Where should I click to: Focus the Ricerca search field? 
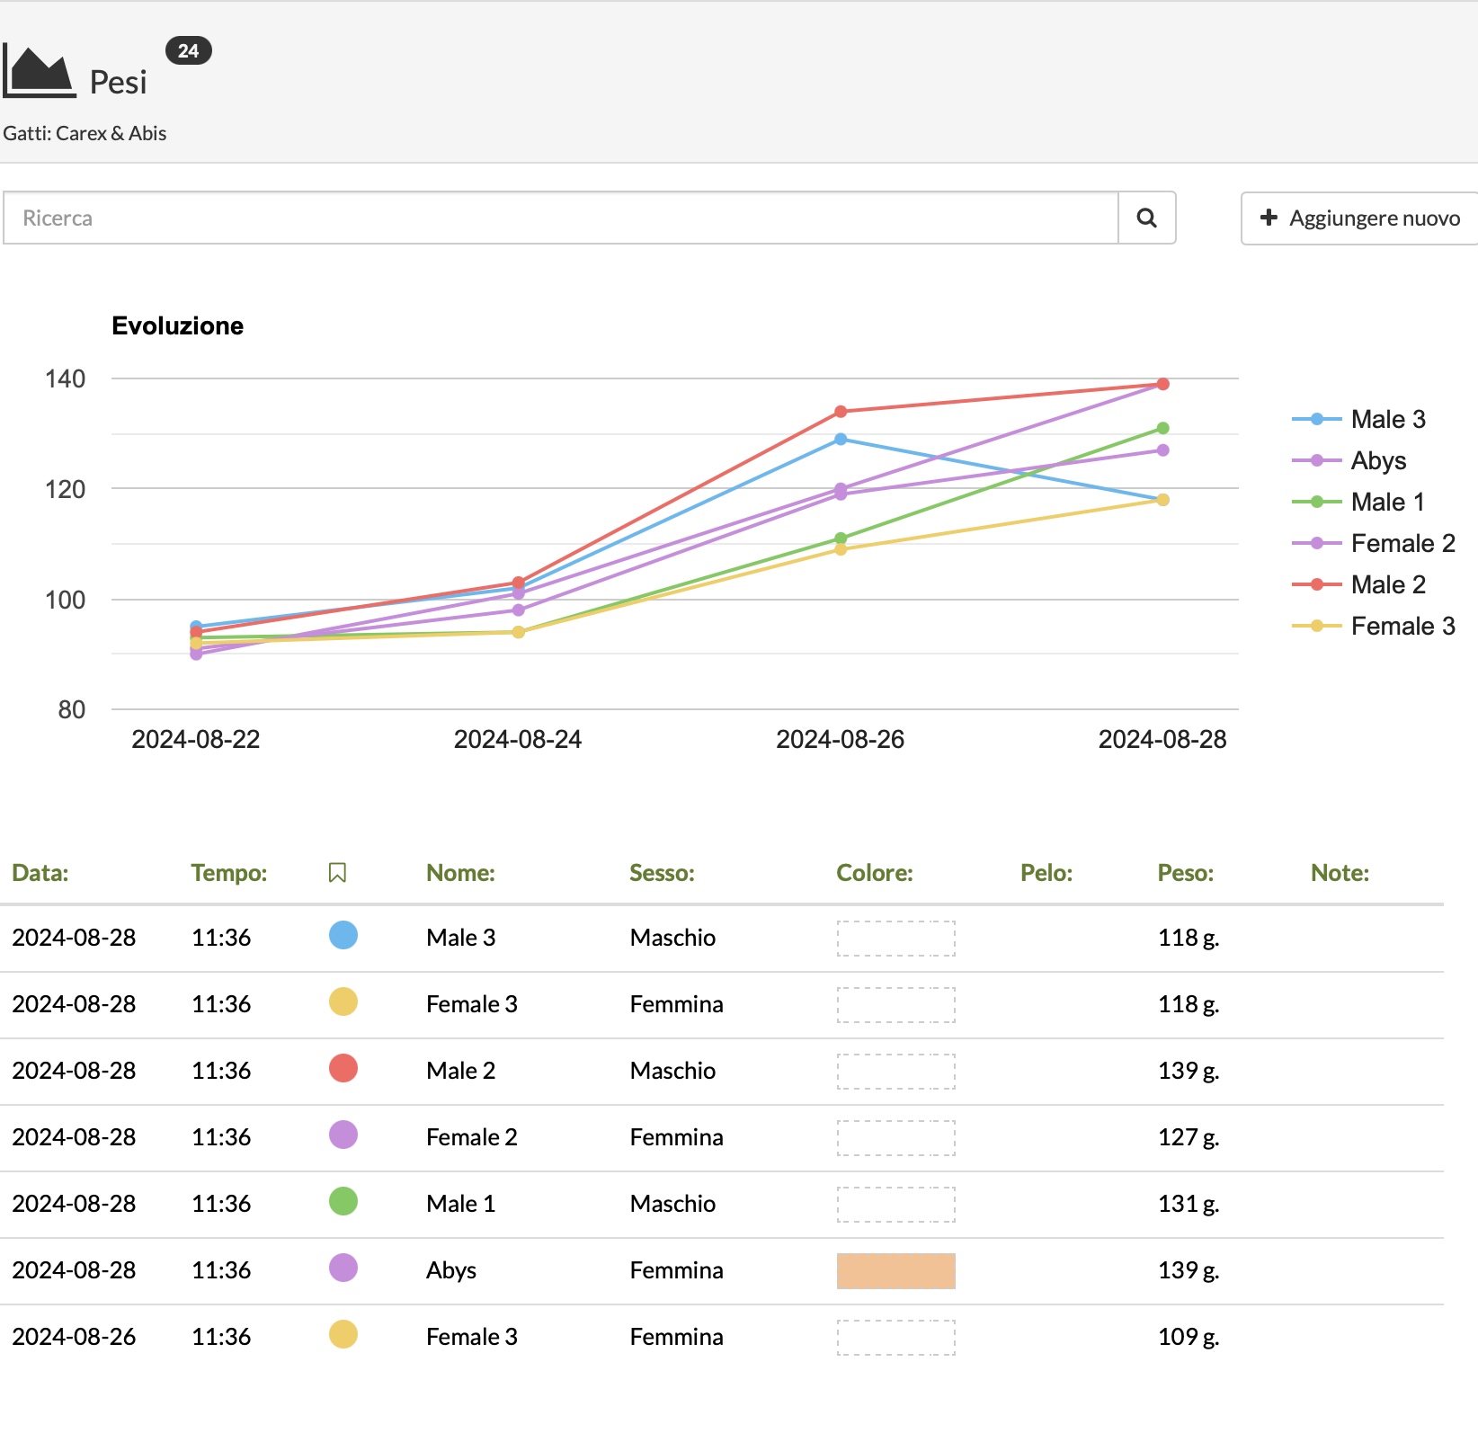coord(561,218)
